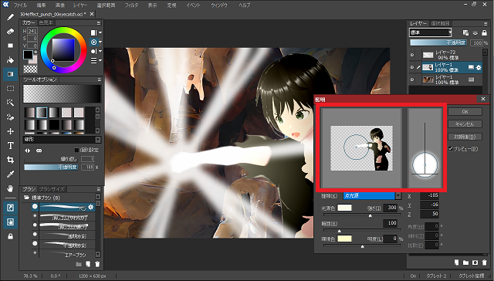Select the Eraser tool in left toolbar
This screenshot has width=494, height=281.
tap(10, 32)
